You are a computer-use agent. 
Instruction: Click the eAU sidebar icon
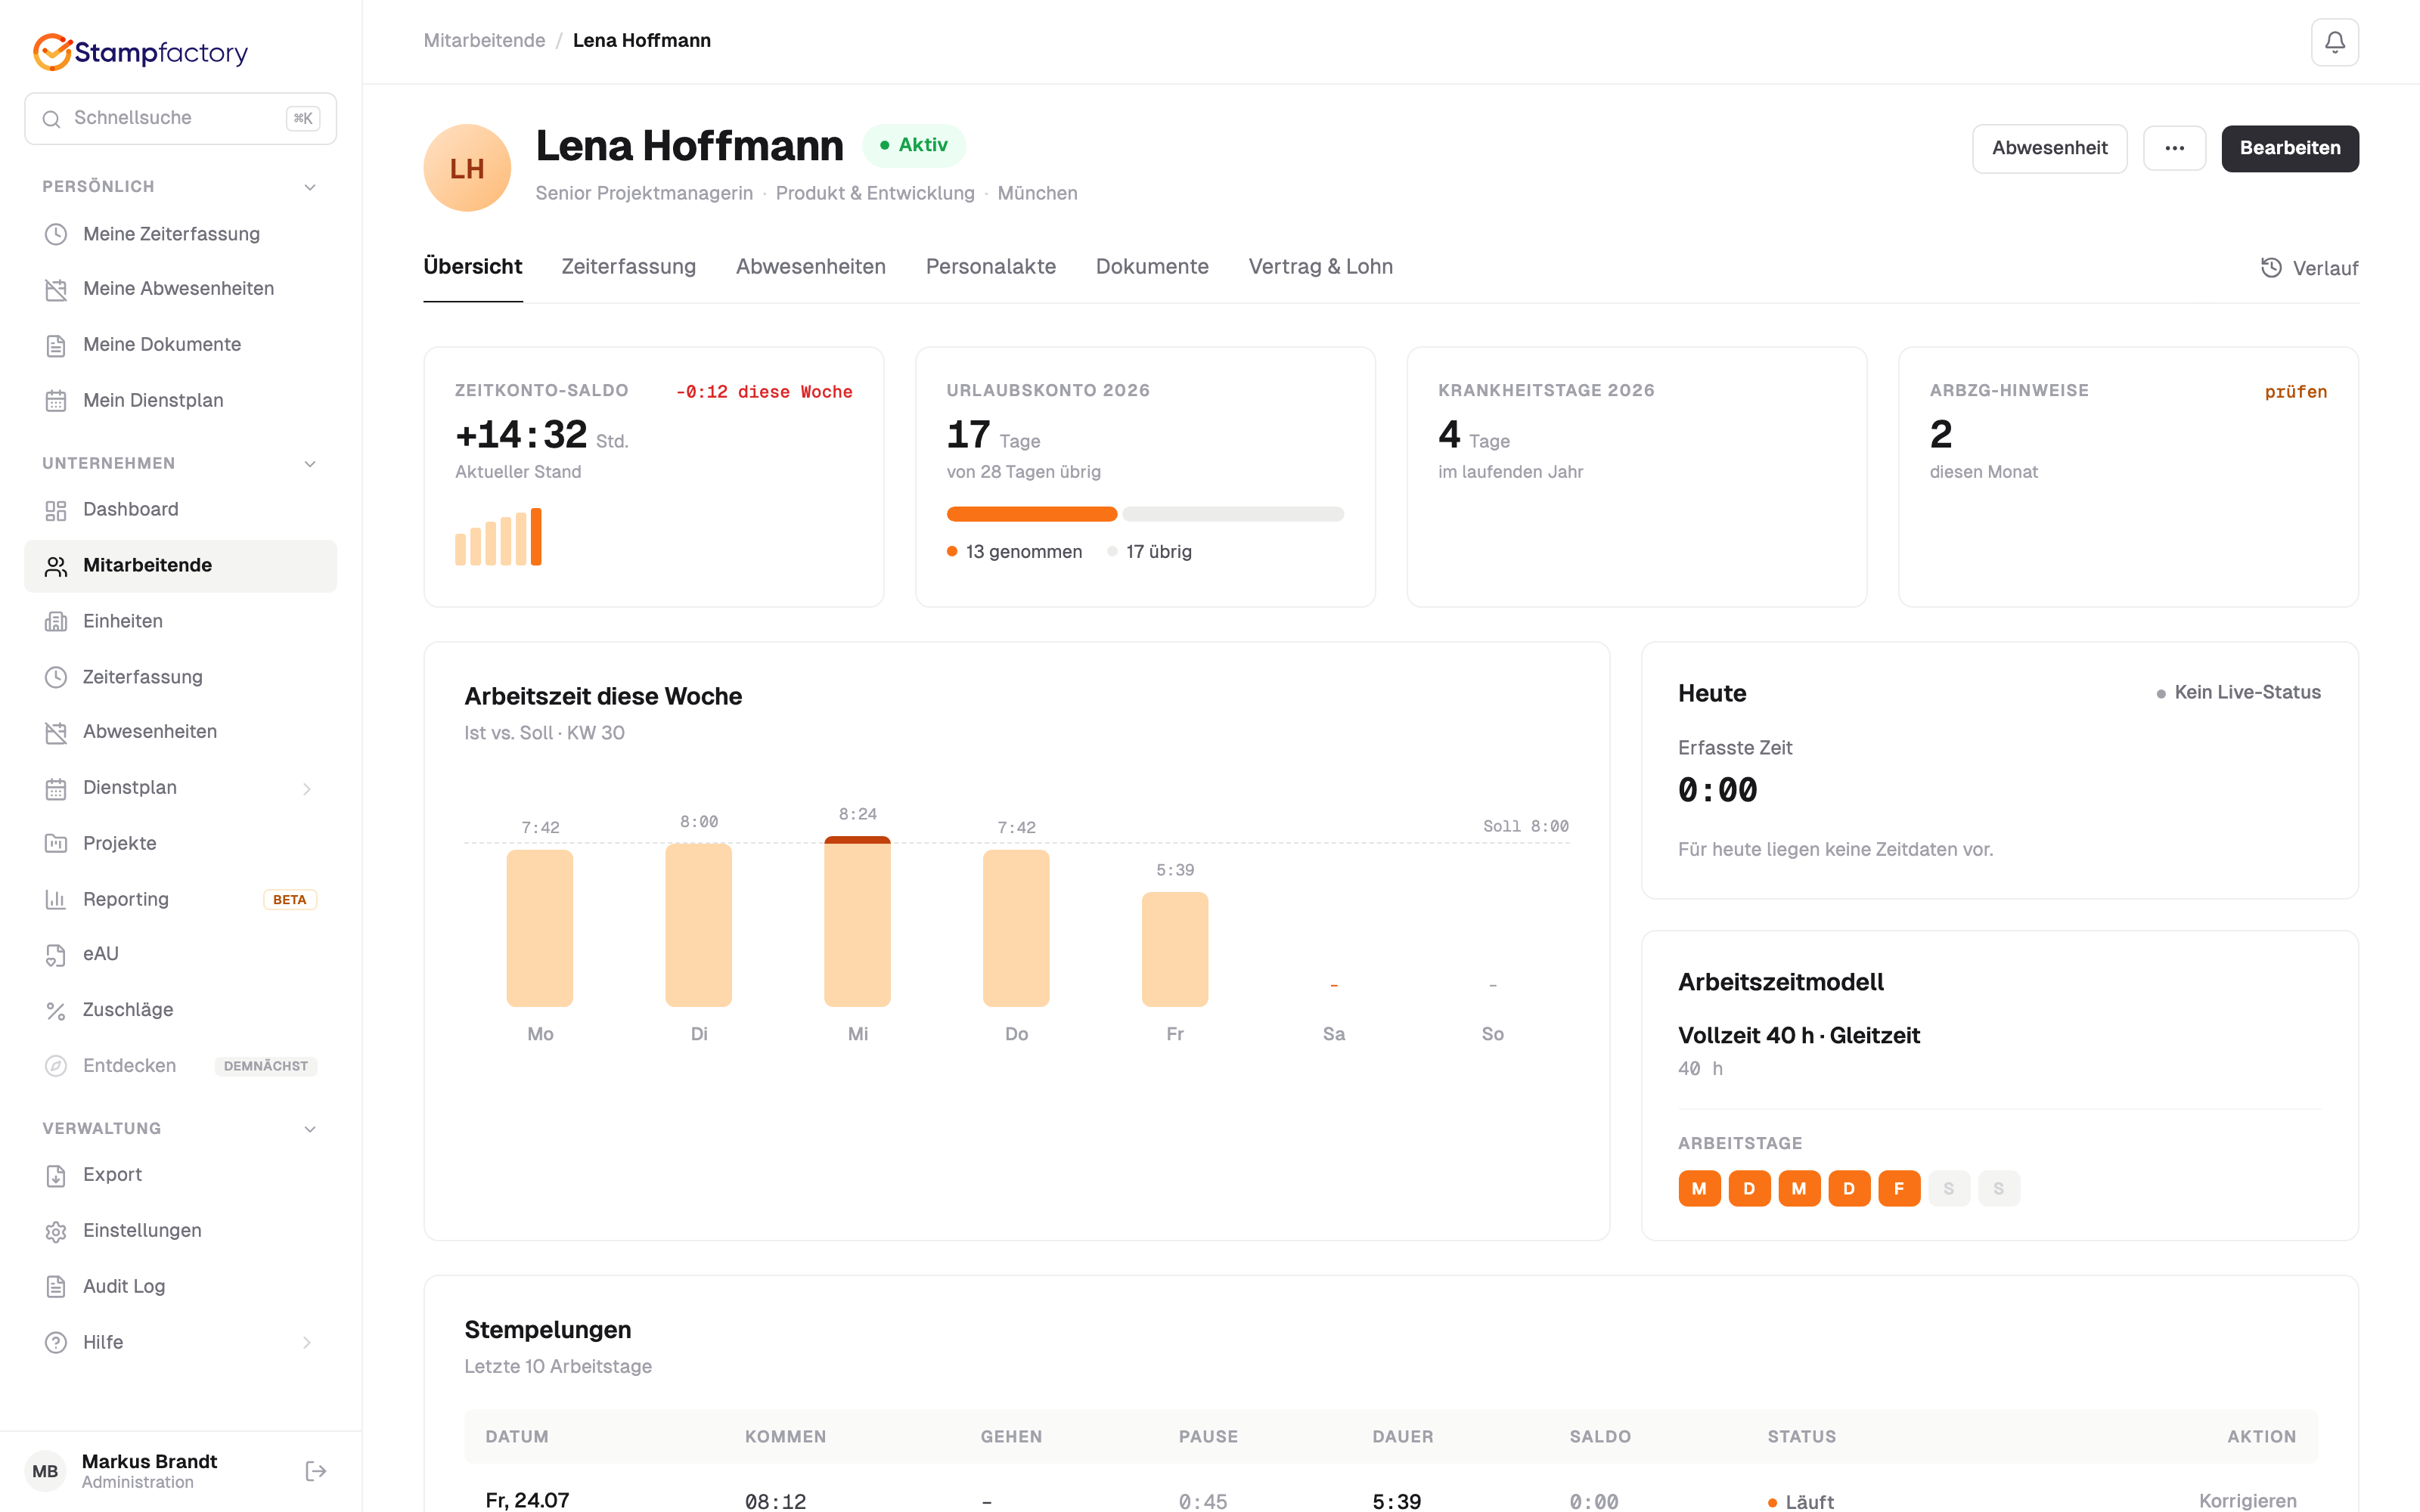pos(56,955)
